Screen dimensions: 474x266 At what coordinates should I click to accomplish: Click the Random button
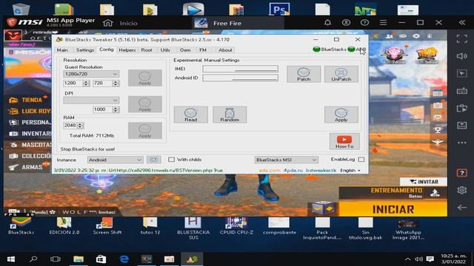(230, 115)
